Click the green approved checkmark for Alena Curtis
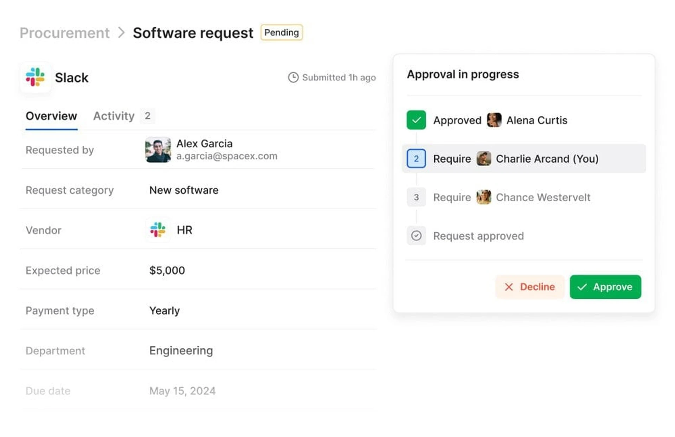 coord(416,120)
